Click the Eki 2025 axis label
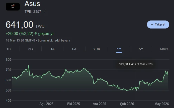174x108 pixels. coord(73,104)
